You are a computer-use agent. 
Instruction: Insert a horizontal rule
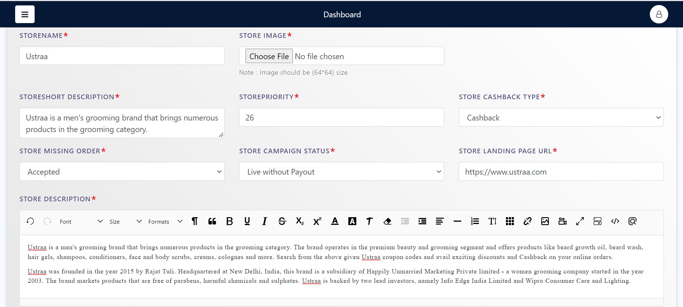click(x=457, y=221)
